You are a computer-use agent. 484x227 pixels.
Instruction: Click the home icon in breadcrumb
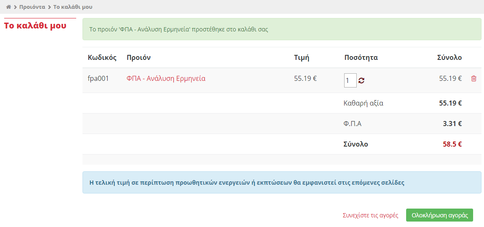8,7
